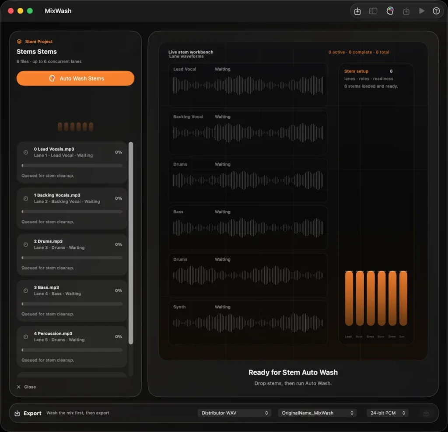Open help with the question mark icon
Image resolution: width=448 pixels, height=432 pixels.
pos(436,11)
